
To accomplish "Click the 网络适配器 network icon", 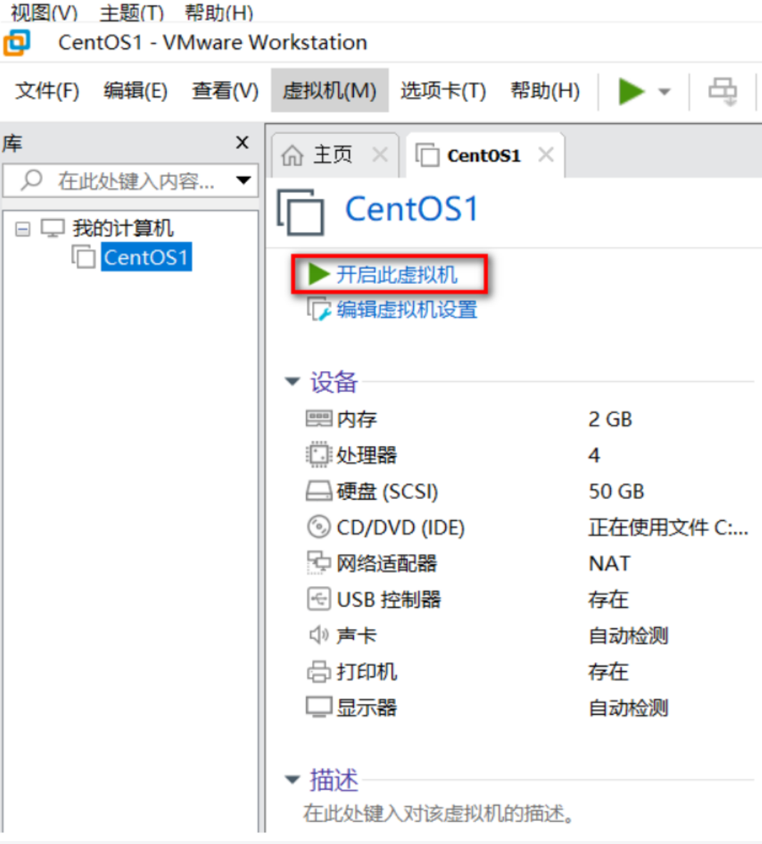I will tap(319, 562).
